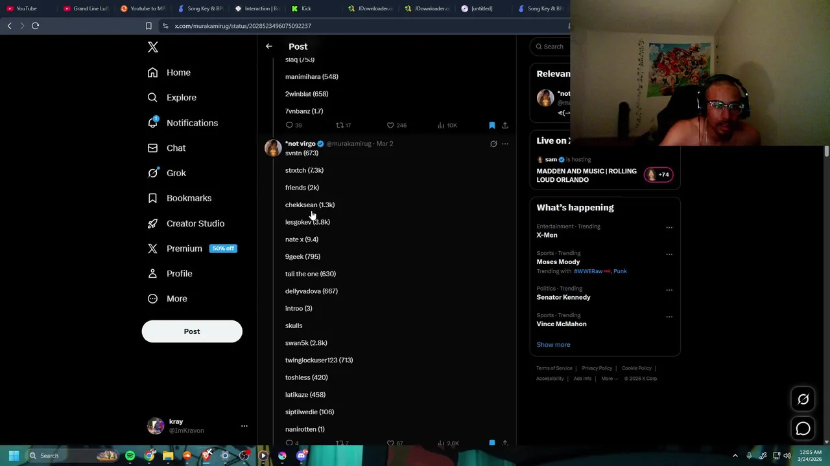The height and width of the screenshot is (466, 830).
Task: Switch to the Kick browser tab
Action: [x=313, y=8]
